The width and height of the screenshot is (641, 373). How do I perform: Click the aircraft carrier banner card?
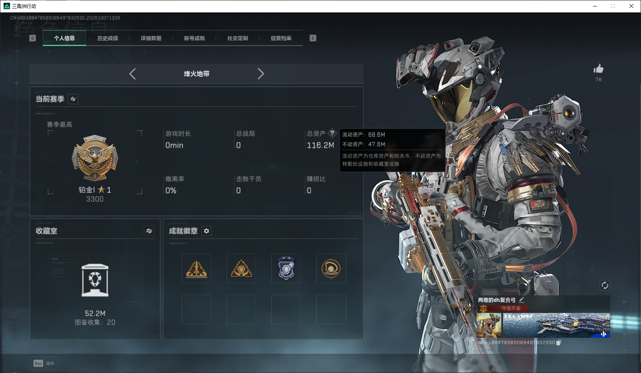tap(557, 325)
